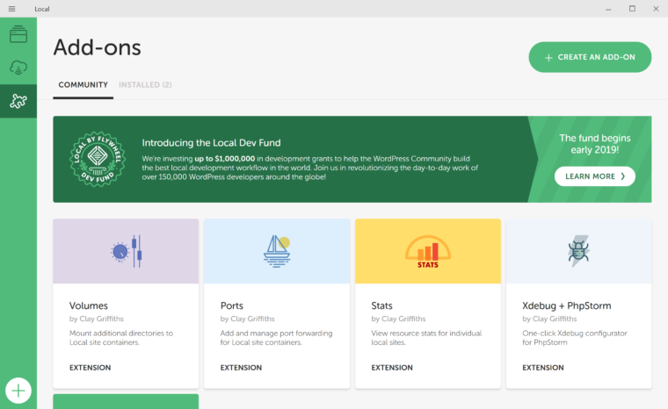Click 'by Clay Griffiths' under Volumes

click(97, 319)
